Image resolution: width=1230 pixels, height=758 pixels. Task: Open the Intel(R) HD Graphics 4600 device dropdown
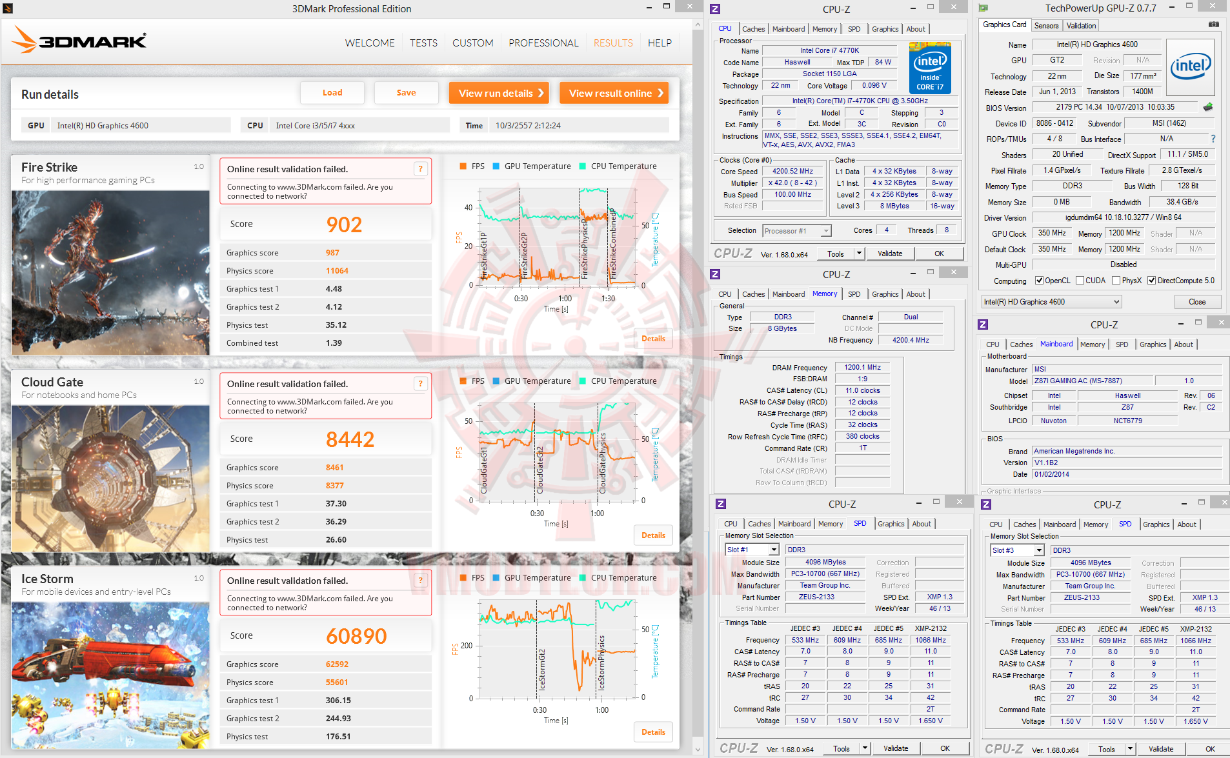click(x=1052, y=302)
